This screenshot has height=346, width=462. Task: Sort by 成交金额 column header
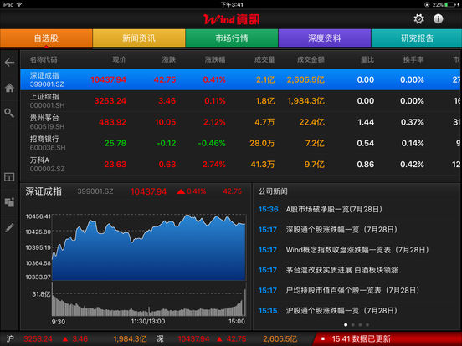pos(311,59)
